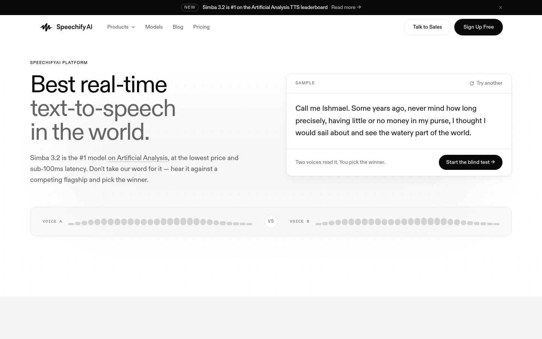The height and width of the screenshot is (339, 542).
Task: Click the Simba 3.2 leaderboard banner text
Action: pyautogui.click(x=265, y=8)
